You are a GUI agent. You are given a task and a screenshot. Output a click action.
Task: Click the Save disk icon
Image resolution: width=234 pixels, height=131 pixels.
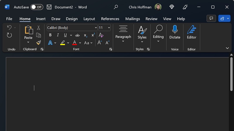[49, 7]
